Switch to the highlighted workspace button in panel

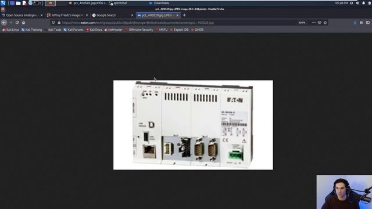coord(51,3)
